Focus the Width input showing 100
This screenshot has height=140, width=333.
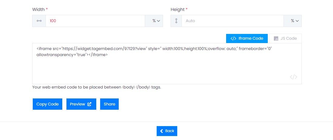pyautogui.click(x=95, y=21)
